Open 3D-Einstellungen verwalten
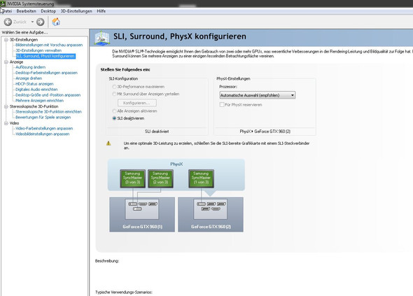 click(38, 50)
